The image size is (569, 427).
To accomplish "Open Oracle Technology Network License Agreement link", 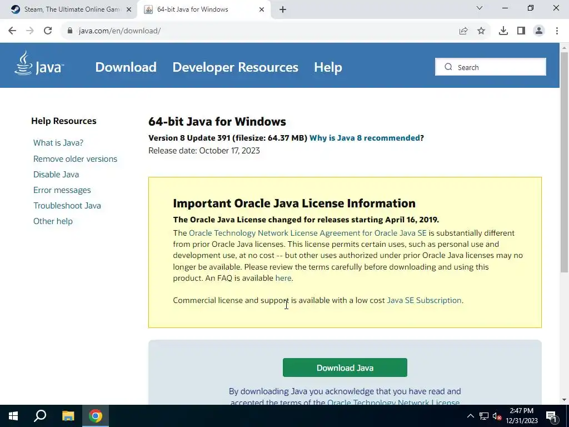I will point(308,233).
